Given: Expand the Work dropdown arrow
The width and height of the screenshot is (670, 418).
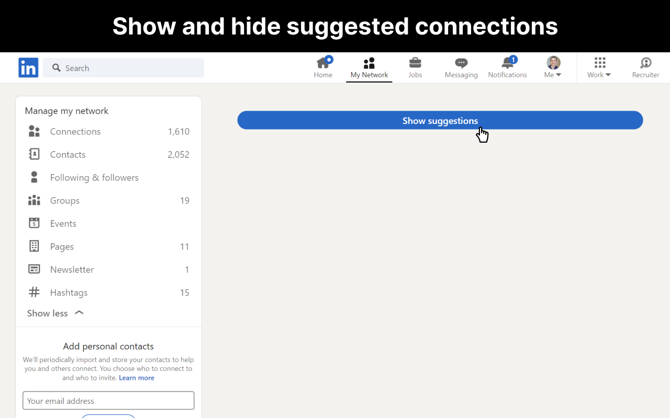Looking at the screenshot, I should [608, 75].
